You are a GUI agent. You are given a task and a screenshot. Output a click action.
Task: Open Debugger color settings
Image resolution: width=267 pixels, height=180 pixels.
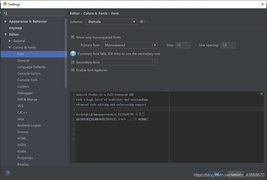25,93
